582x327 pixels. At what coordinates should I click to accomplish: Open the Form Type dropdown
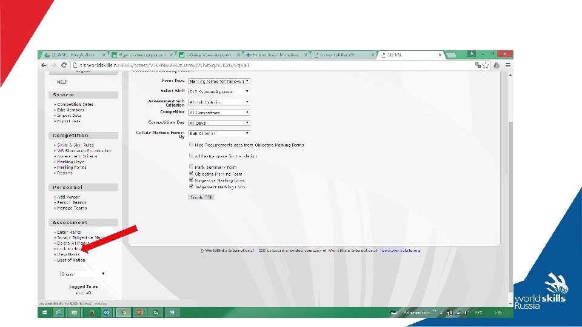click(x=219, y=81)
